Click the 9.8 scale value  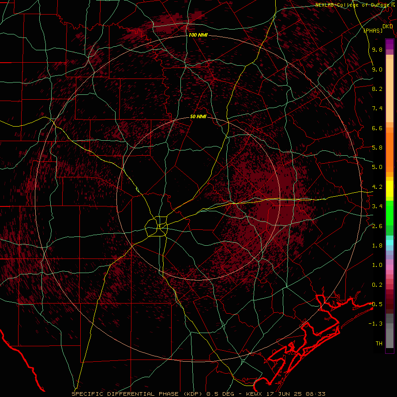coord(377,49)
